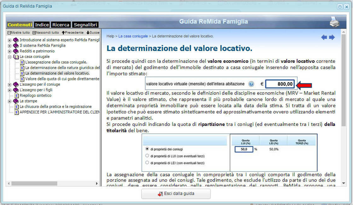Open the Segnalibri tab
353x205 pixels.
click(x=85, y=25)
